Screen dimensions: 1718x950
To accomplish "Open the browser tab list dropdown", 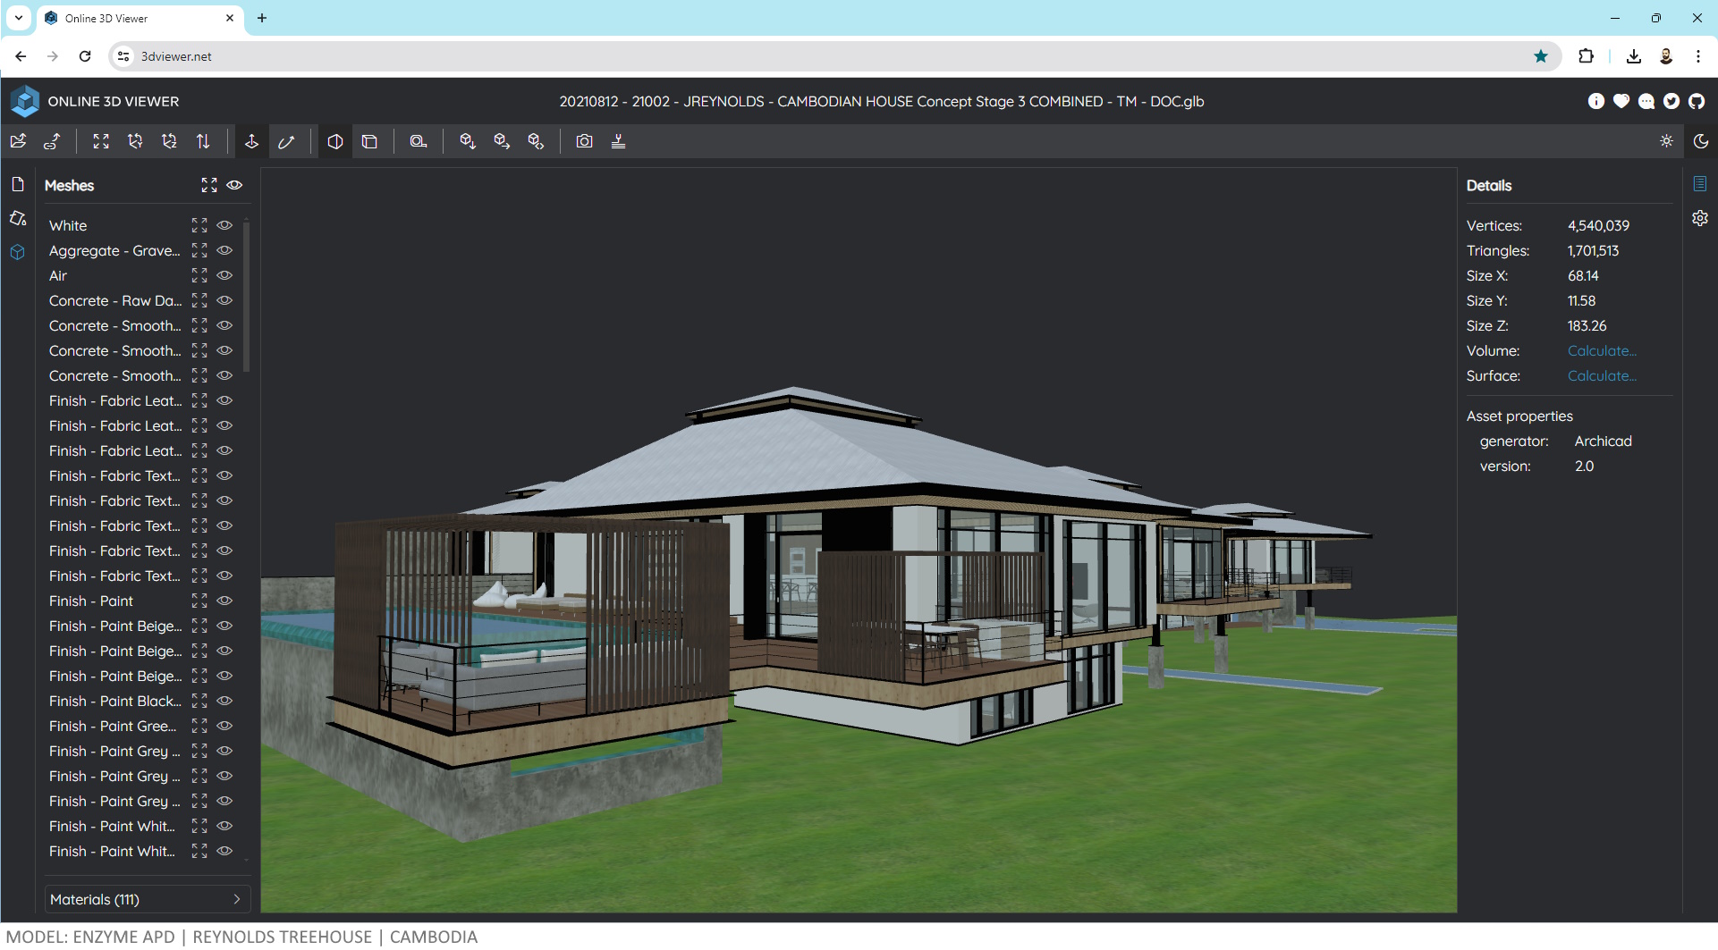I will point(18,18).
